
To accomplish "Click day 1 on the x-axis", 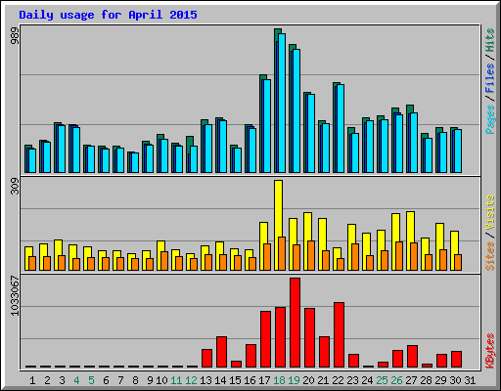I will pyautogui.click(x=32, y=380).
